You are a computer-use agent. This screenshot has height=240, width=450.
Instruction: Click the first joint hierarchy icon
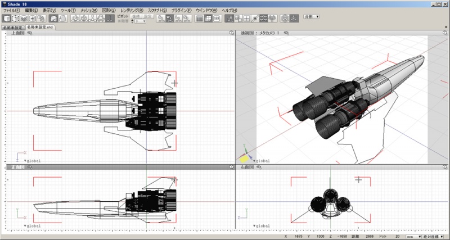pos(161,19)
